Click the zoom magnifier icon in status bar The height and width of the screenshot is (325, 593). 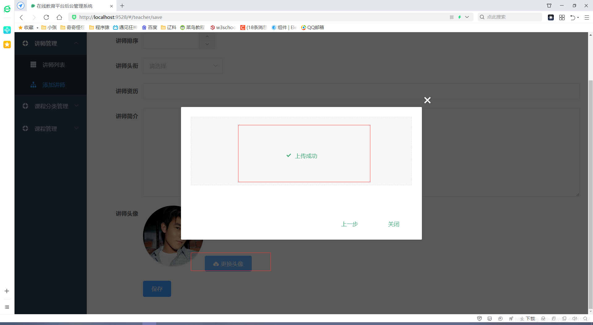pos(585,319)
